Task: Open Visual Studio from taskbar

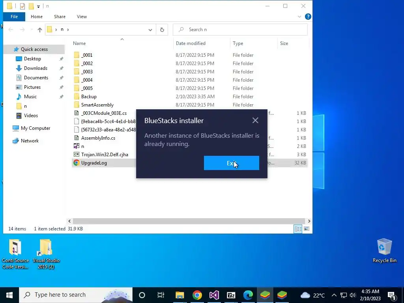Action: point(214,295)
